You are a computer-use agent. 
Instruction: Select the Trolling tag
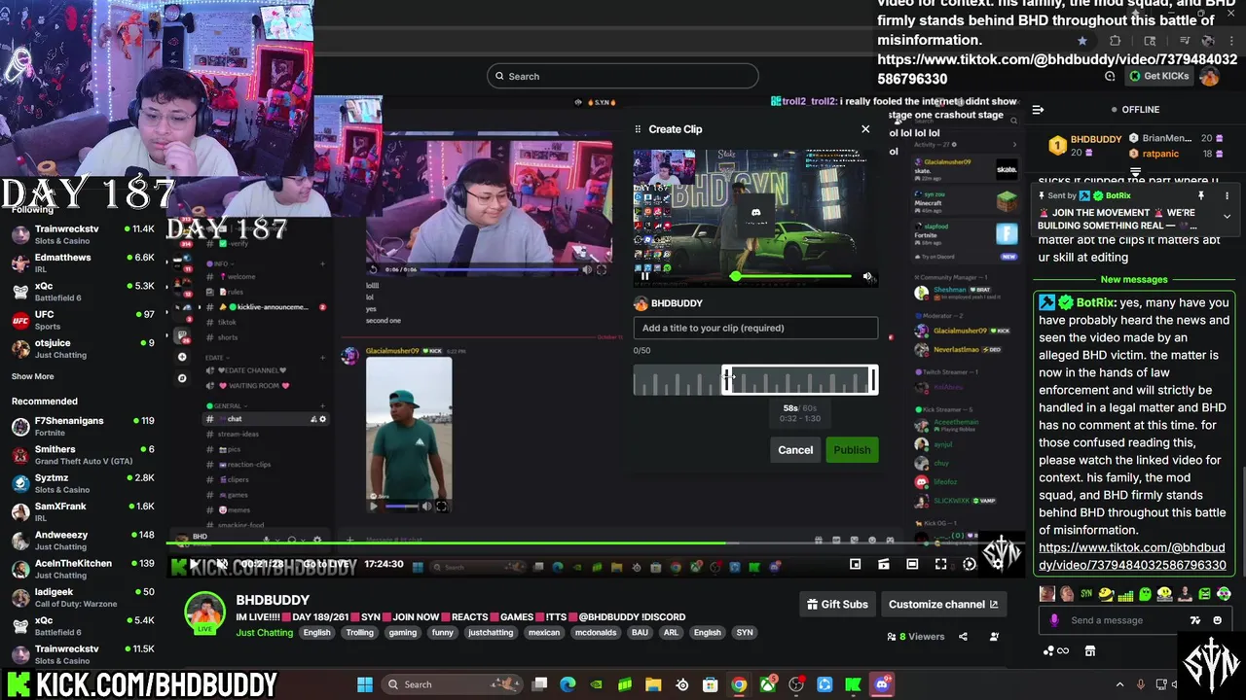click(x=359, y=633)
